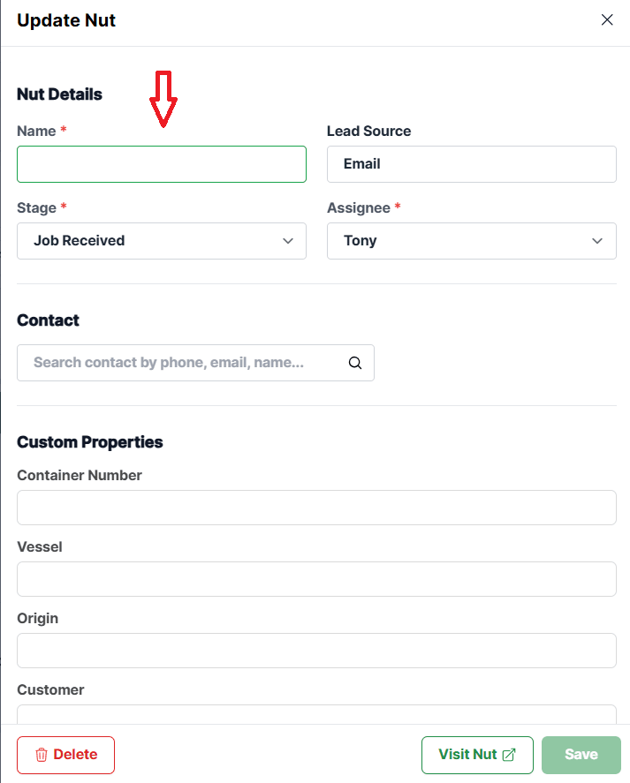Click the Vessel input field
This screenshot has height=783, width=630.
tap(316, 579)
